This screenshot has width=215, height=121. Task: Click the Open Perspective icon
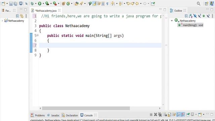[x=206, y=4]
